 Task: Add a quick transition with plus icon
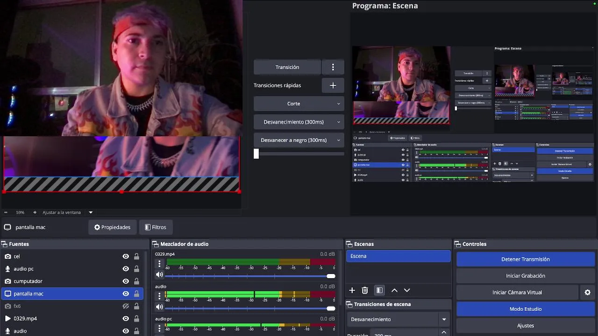pos(333,85)
